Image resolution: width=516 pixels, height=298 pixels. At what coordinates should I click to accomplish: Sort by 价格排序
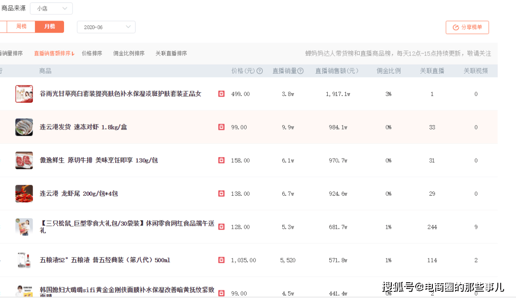pos(92,53)
